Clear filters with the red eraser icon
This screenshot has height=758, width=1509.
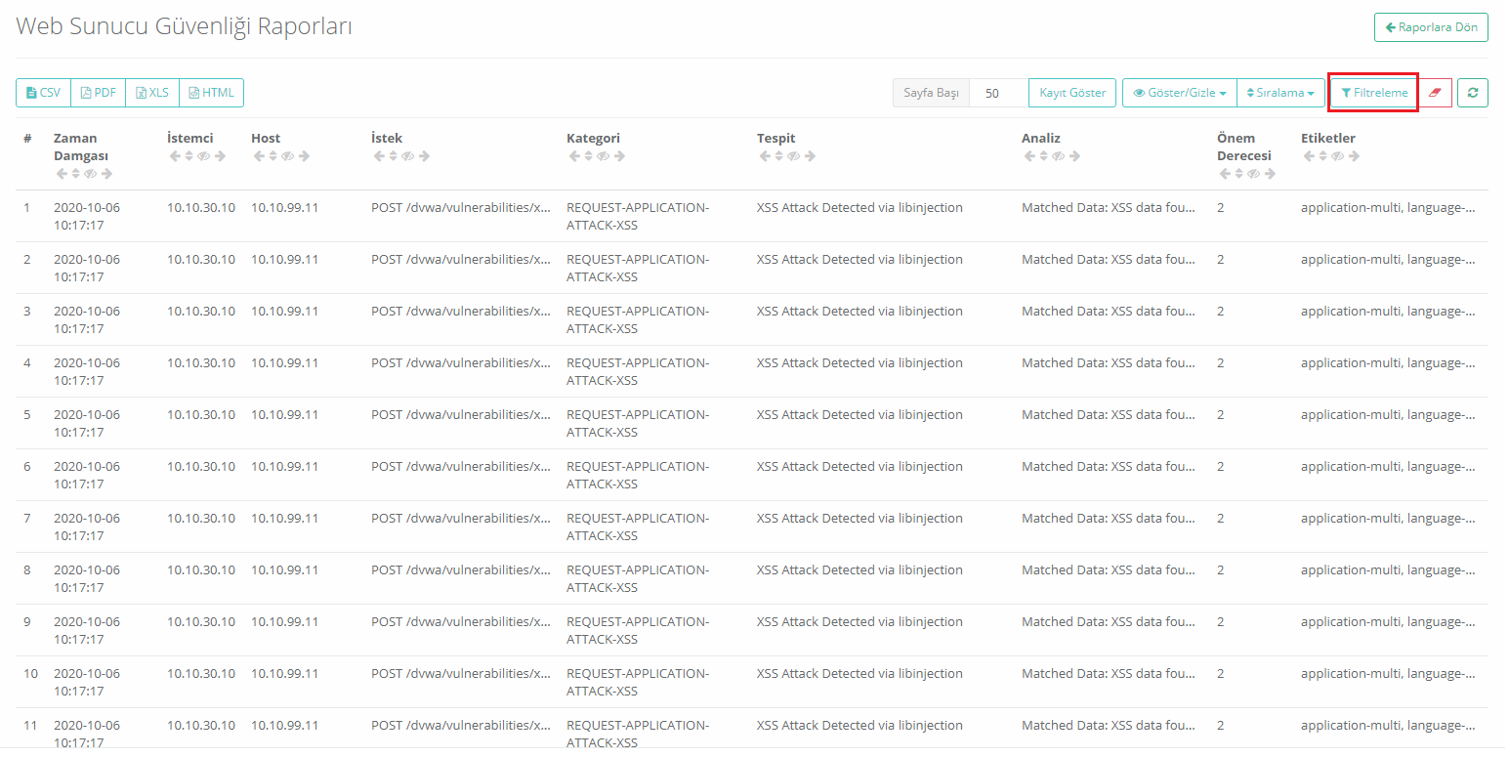1435,93
